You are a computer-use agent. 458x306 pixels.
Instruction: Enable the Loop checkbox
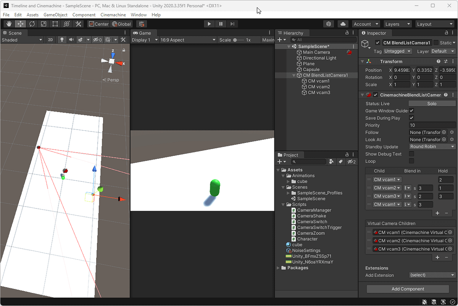(x=411, y=161)
